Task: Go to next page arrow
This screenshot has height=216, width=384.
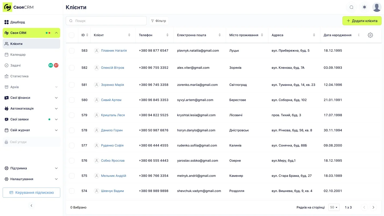Action: (x=373, y=207)
